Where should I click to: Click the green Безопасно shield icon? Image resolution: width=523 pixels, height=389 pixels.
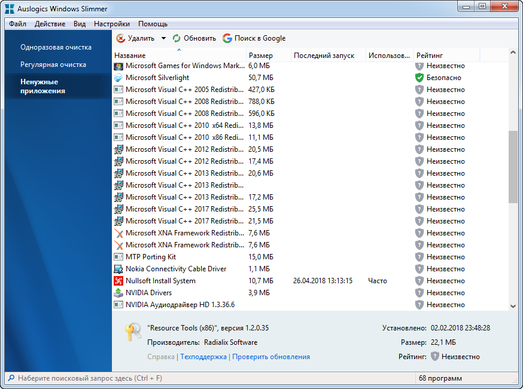[419, 78]
